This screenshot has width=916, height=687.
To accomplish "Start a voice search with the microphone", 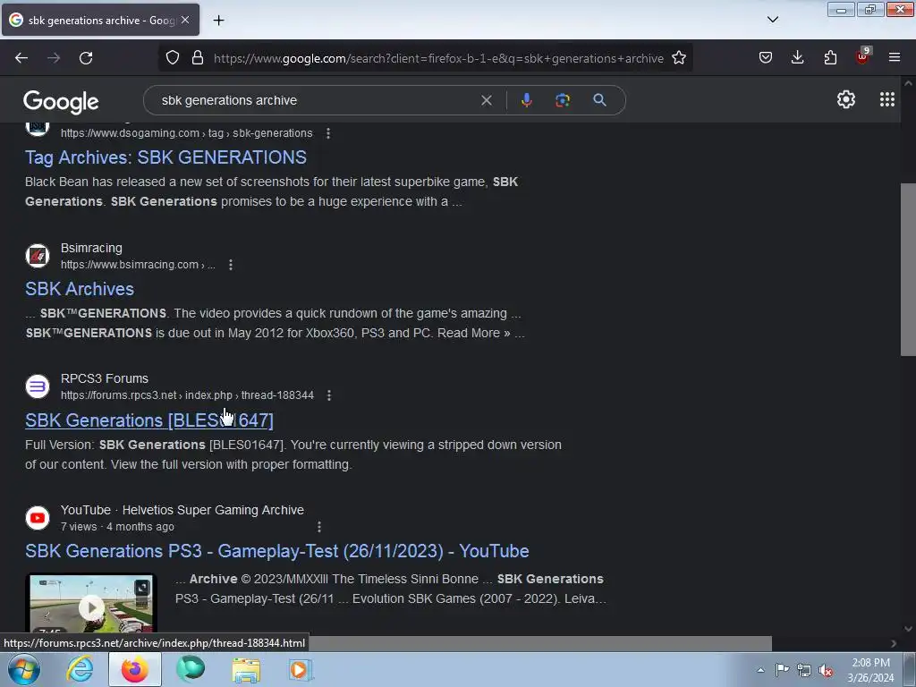I will click(x=526, y=100).
